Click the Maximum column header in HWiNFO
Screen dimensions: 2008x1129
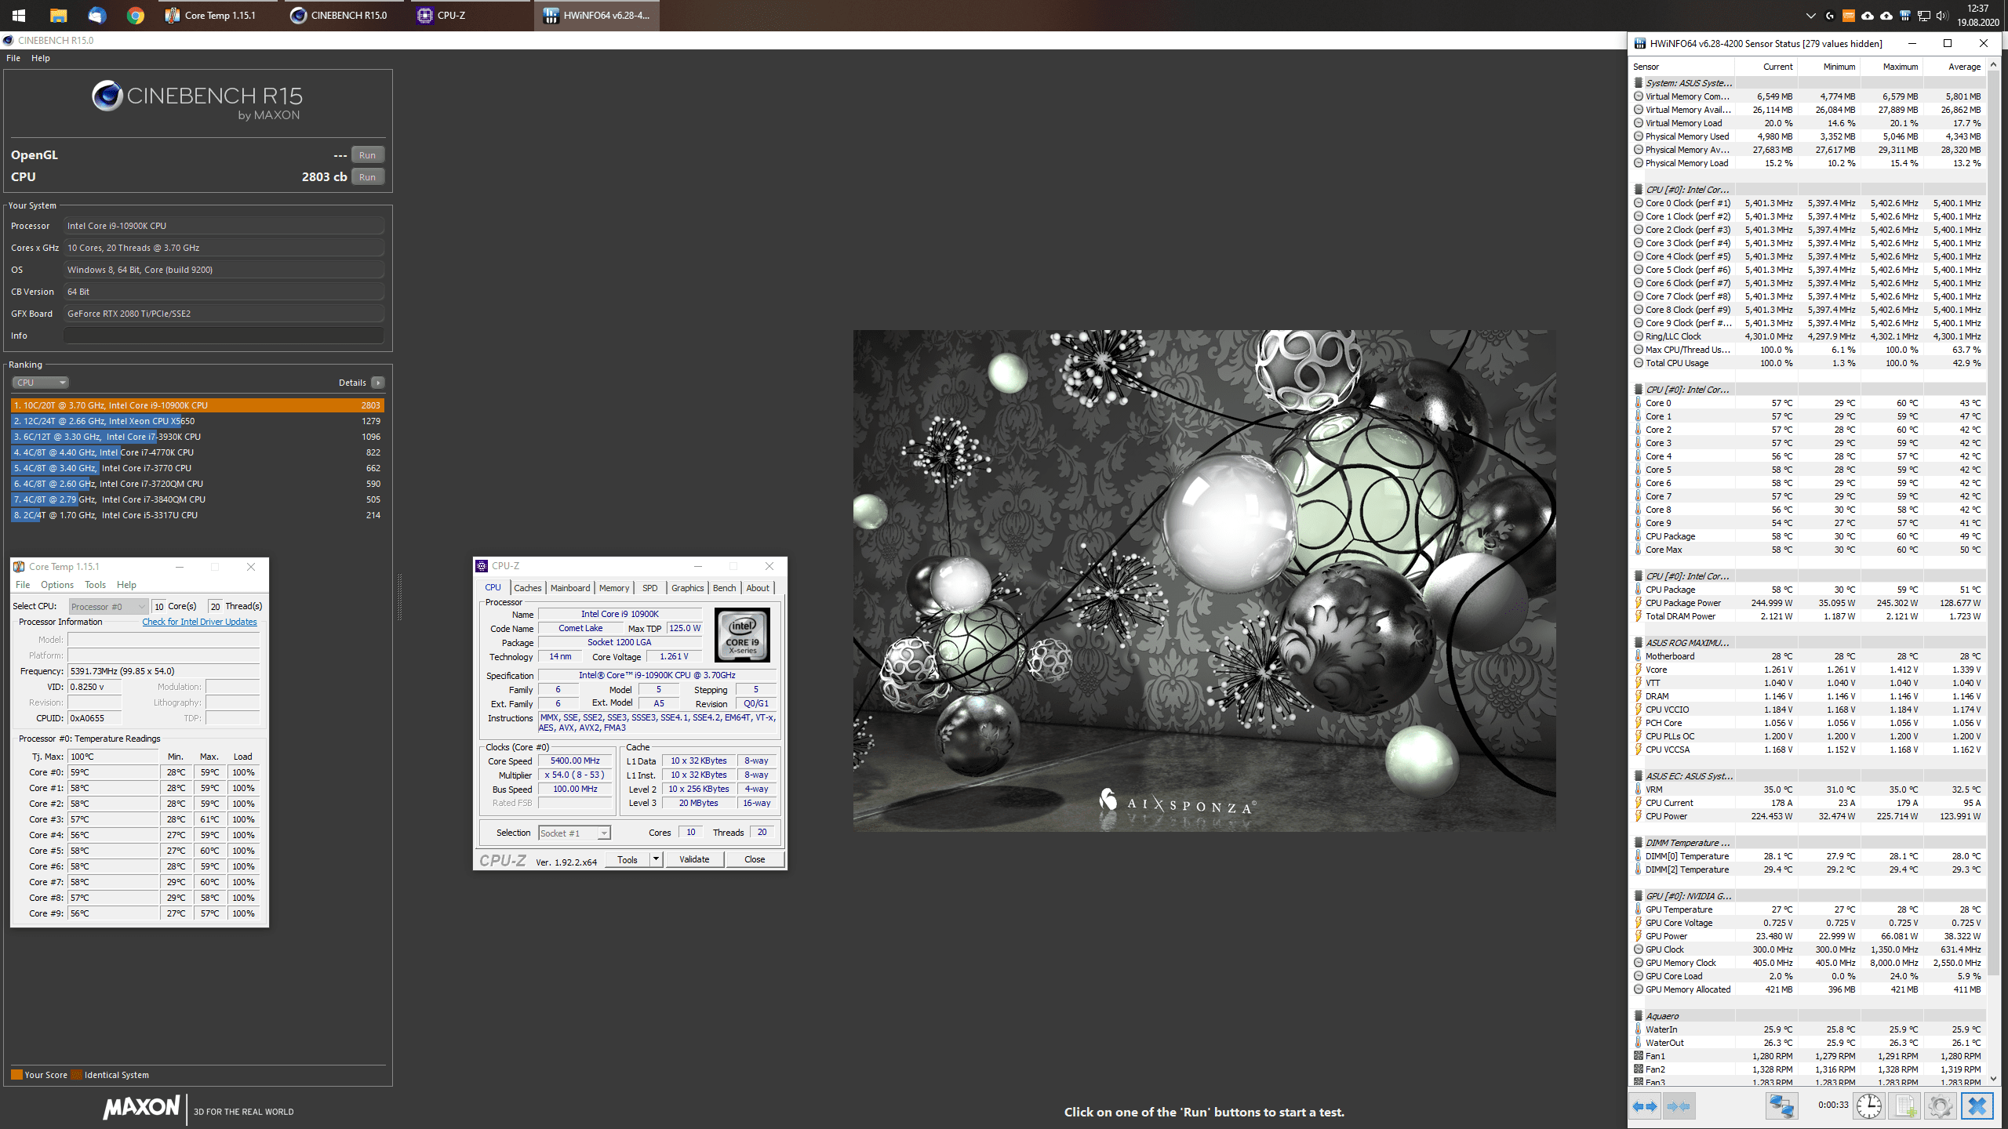click(1892, 67)
